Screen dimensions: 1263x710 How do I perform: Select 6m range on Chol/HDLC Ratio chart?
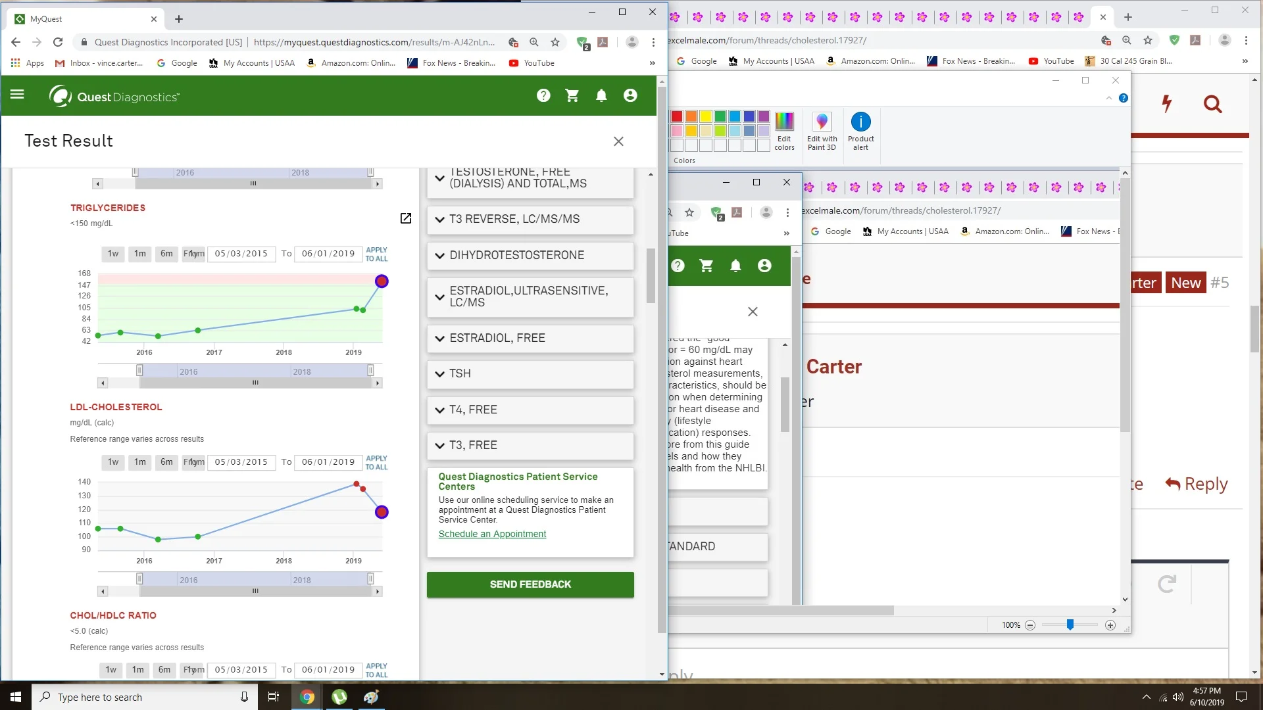point(164,670)
